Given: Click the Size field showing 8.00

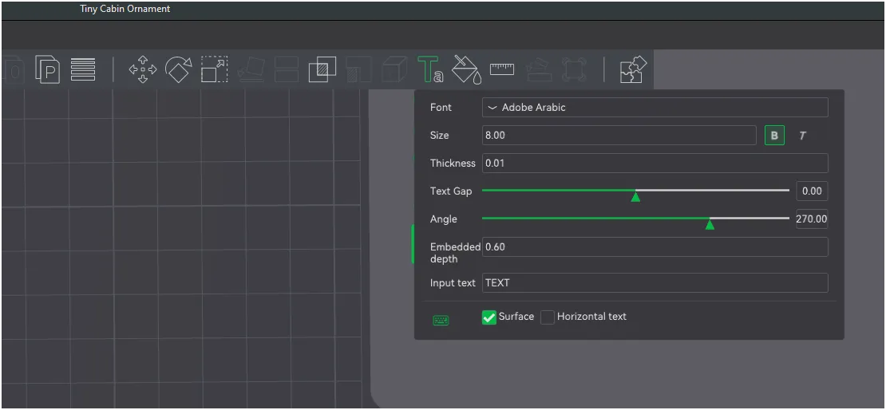Looking at the screenshot, I should (x=619, y=136).
